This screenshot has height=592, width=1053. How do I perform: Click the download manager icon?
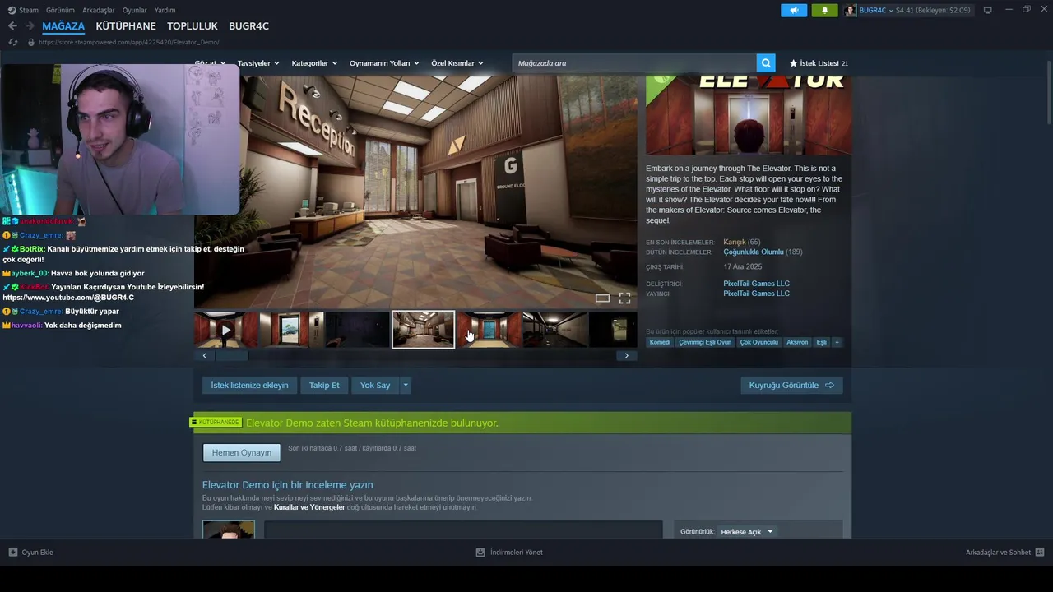[x=480, y=553]
